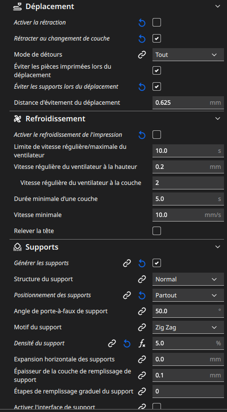
Task: Reset the Activer le refroidissement de l'impression setting
Action: 142,135
